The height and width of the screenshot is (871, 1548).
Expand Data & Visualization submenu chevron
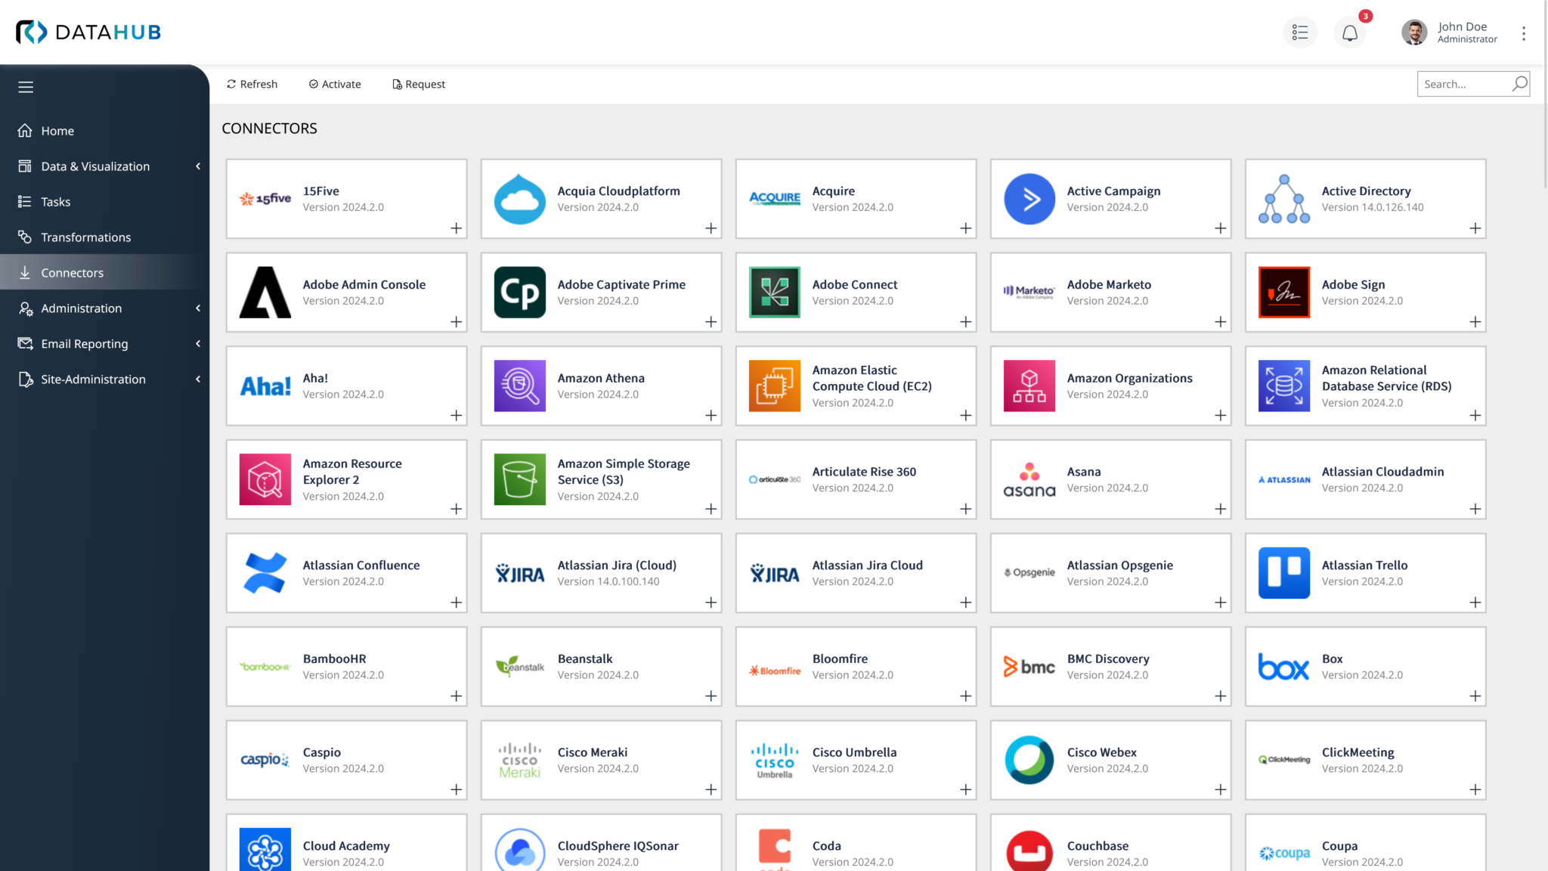[x=198, y=166]
